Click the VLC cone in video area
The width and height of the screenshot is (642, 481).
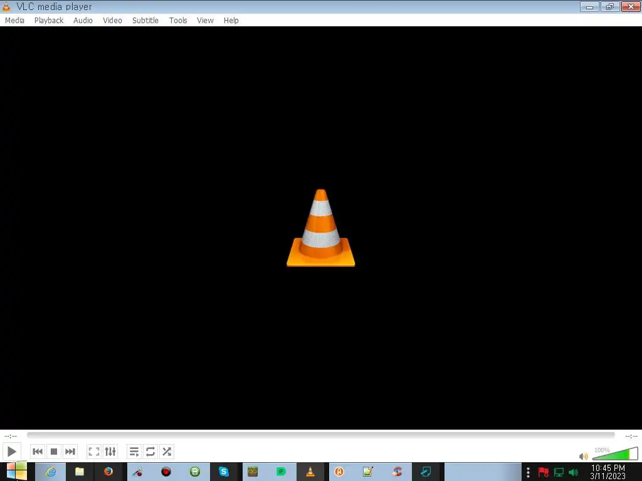point(320,228)
